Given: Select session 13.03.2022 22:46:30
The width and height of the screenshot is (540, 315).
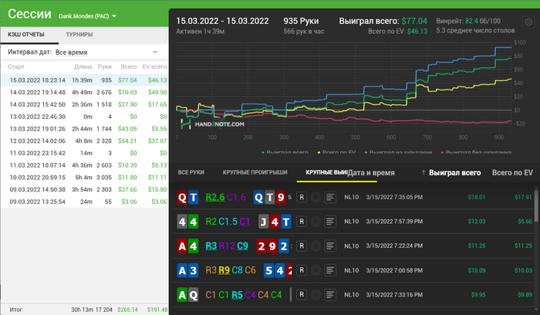Looking at the screenshot, I should tap(84, 117).
